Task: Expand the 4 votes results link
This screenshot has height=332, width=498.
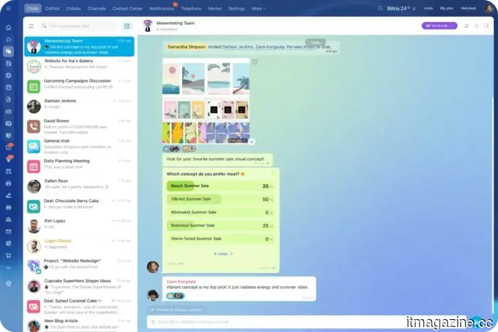Action: [223, 254]
